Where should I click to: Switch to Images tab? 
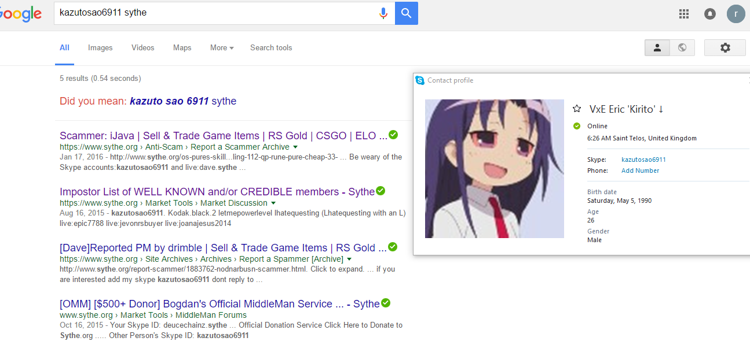click(x=100, y=48)
